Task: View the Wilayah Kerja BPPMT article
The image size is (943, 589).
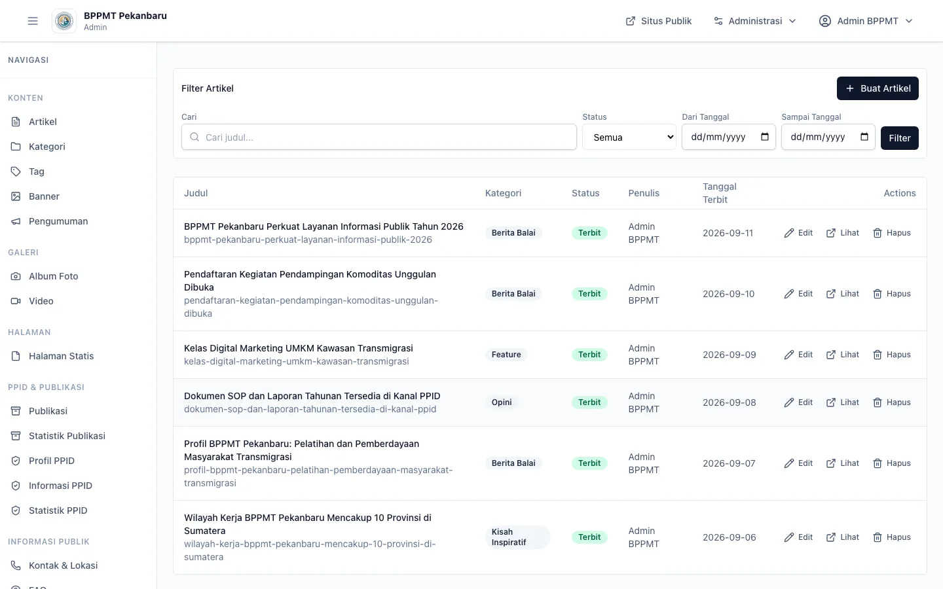Action: pos(843,537)
